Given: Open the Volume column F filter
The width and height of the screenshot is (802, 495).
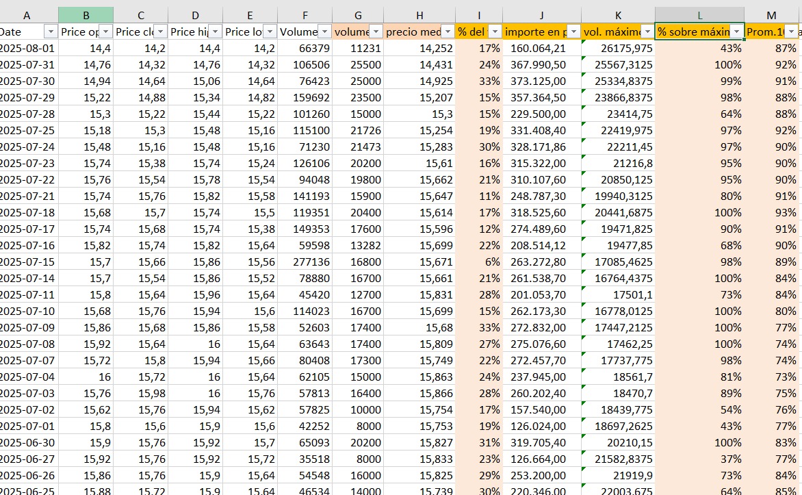Looking at the screenshot, I should [323, 32].
